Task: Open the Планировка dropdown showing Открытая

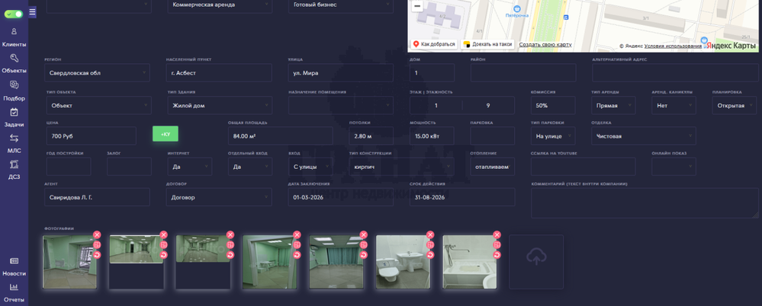Action: (x=735, y=106)
